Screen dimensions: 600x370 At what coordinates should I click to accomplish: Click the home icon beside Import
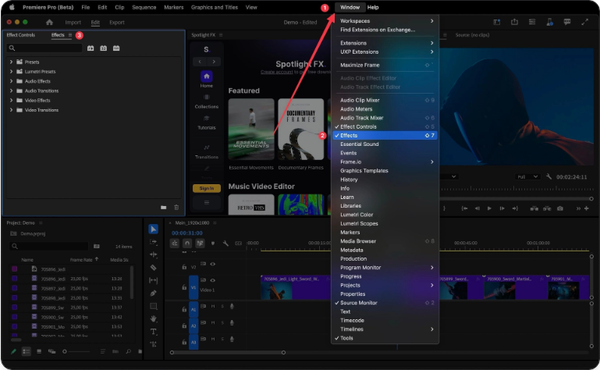(50, 23)
